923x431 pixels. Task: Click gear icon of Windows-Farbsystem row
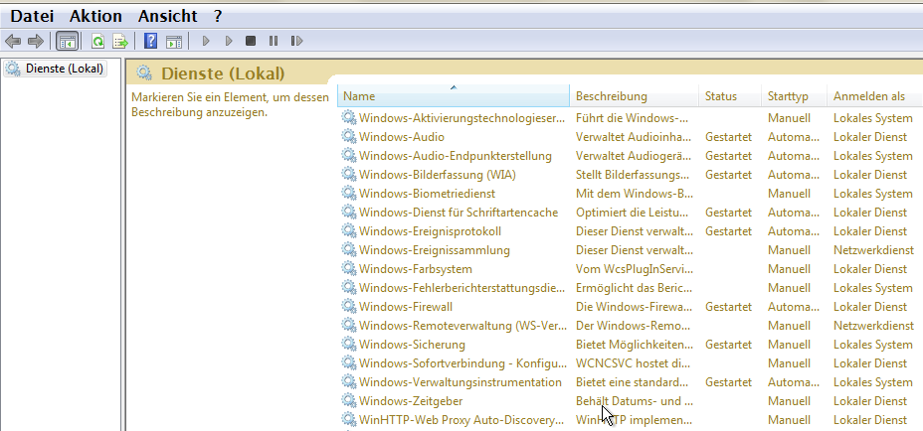pyautogui.click(x=349, y=269)
